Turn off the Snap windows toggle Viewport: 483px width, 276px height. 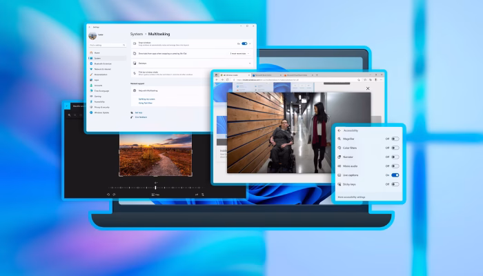244,43
